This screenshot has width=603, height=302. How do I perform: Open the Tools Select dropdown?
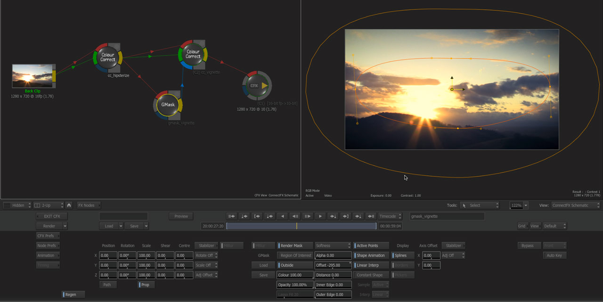click(x=479, y=205)
